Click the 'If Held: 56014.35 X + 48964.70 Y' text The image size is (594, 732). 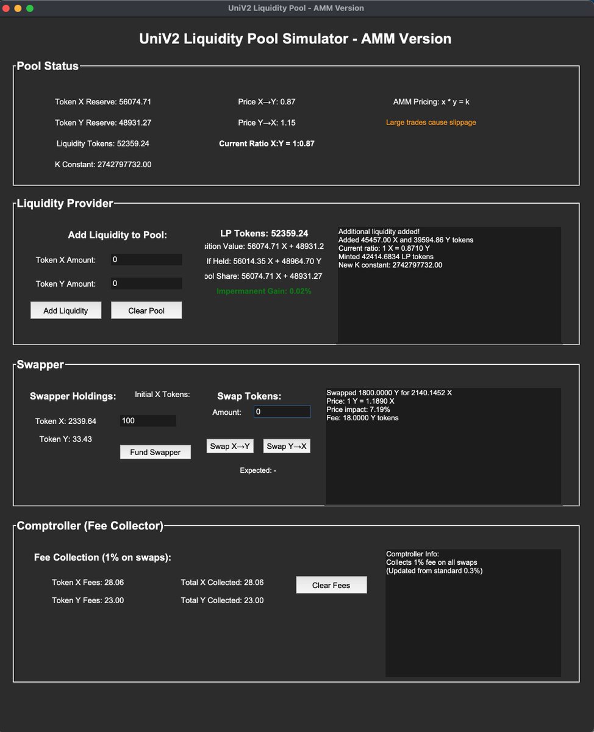coord(264,261)
